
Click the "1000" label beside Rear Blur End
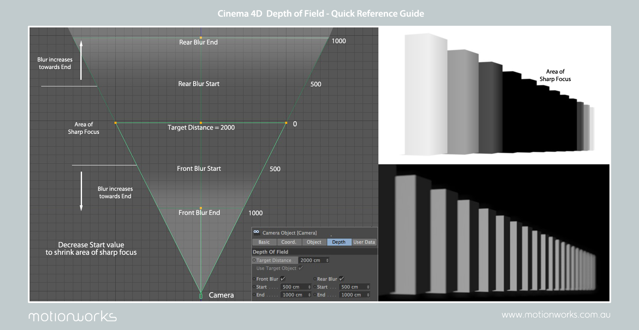pyautogui.click(x=339, y=41)
